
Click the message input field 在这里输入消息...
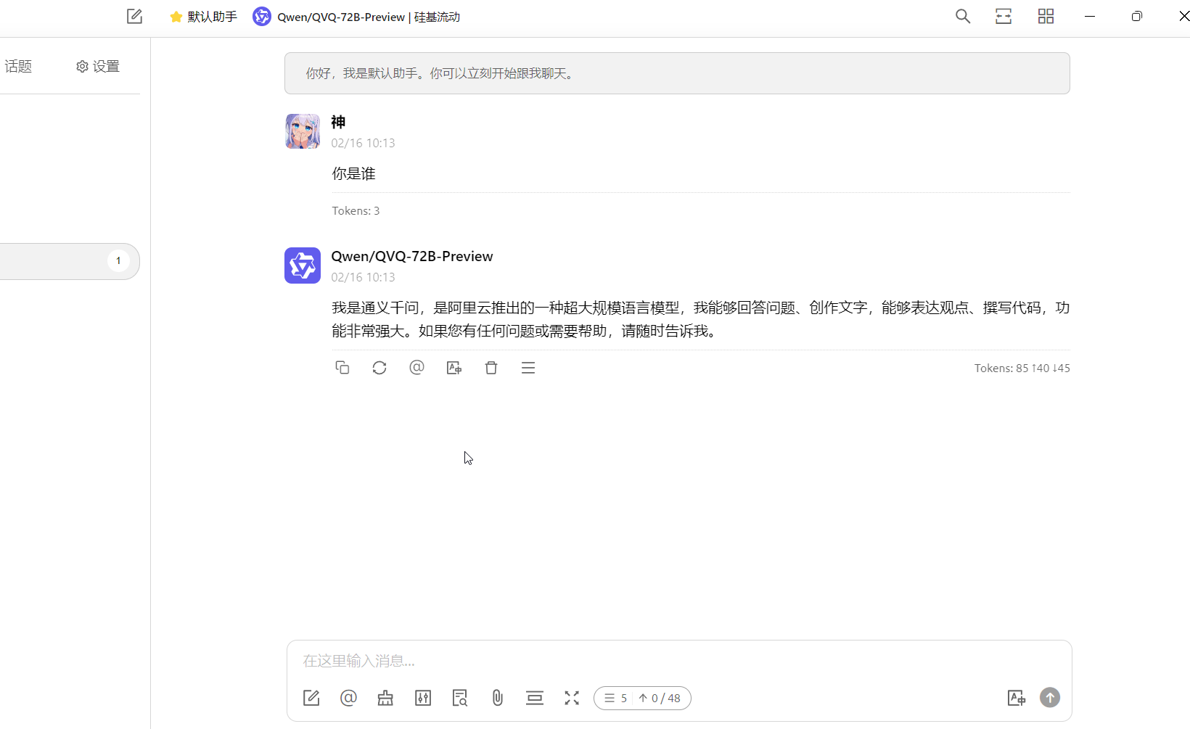click(x=679, y=661)
